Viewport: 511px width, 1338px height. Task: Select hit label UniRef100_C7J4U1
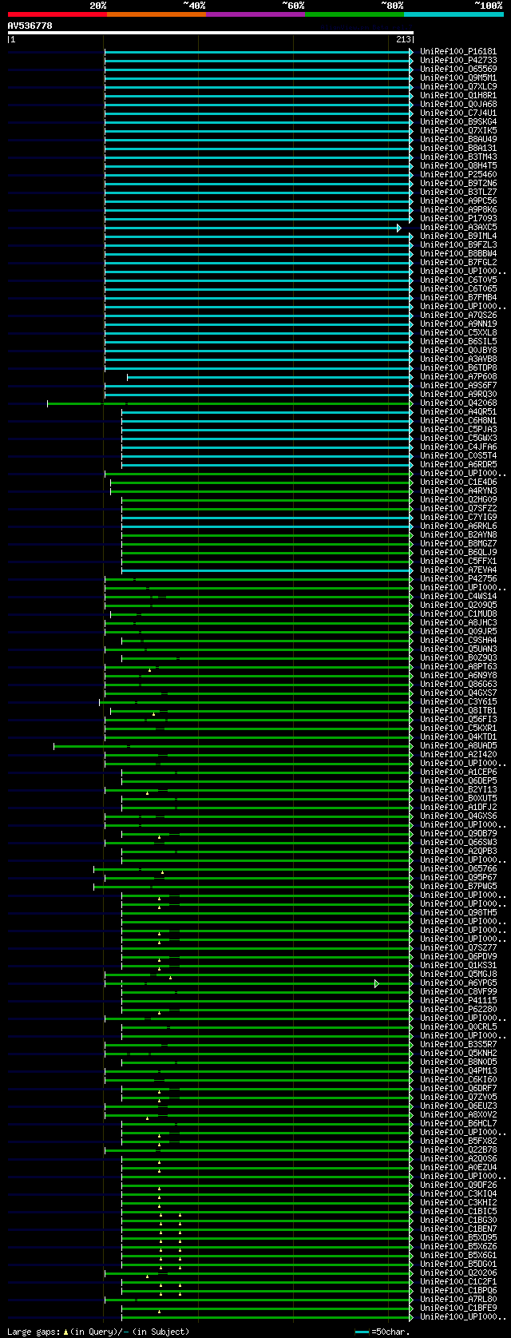[458, 113]
